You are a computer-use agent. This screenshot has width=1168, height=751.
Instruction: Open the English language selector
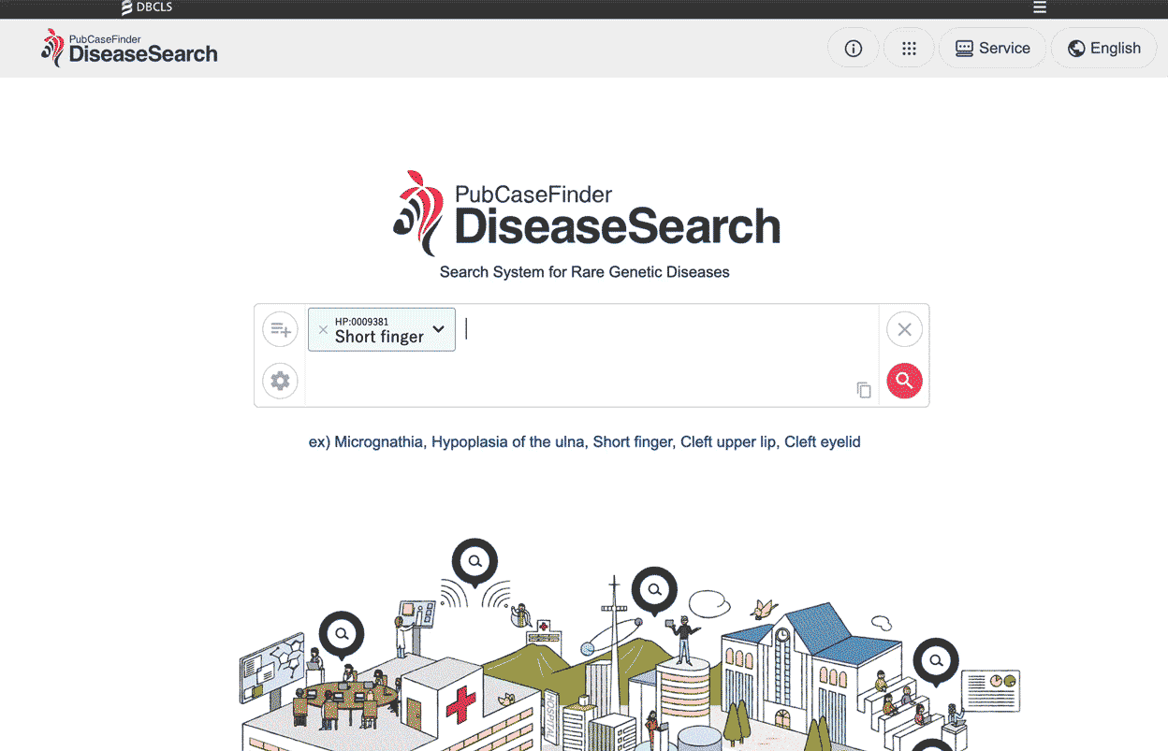tap(1104, 49)
